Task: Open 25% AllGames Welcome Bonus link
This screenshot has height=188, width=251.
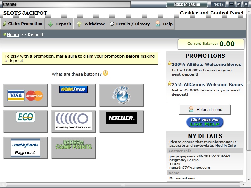Action: coord(207,85)
